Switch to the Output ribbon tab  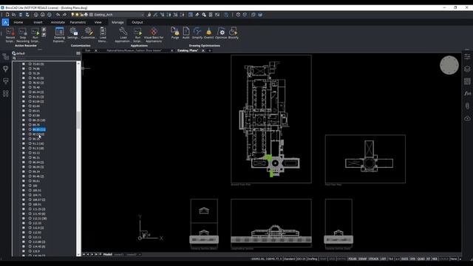[137, 22]
